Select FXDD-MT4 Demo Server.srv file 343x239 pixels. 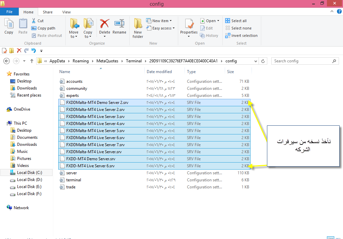click(154, 159)
